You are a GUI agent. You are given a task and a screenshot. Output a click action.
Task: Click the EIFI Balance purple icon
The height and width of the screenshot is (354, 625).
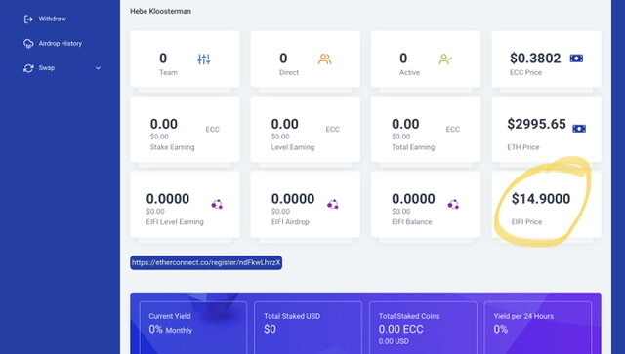tap(453, 205)
